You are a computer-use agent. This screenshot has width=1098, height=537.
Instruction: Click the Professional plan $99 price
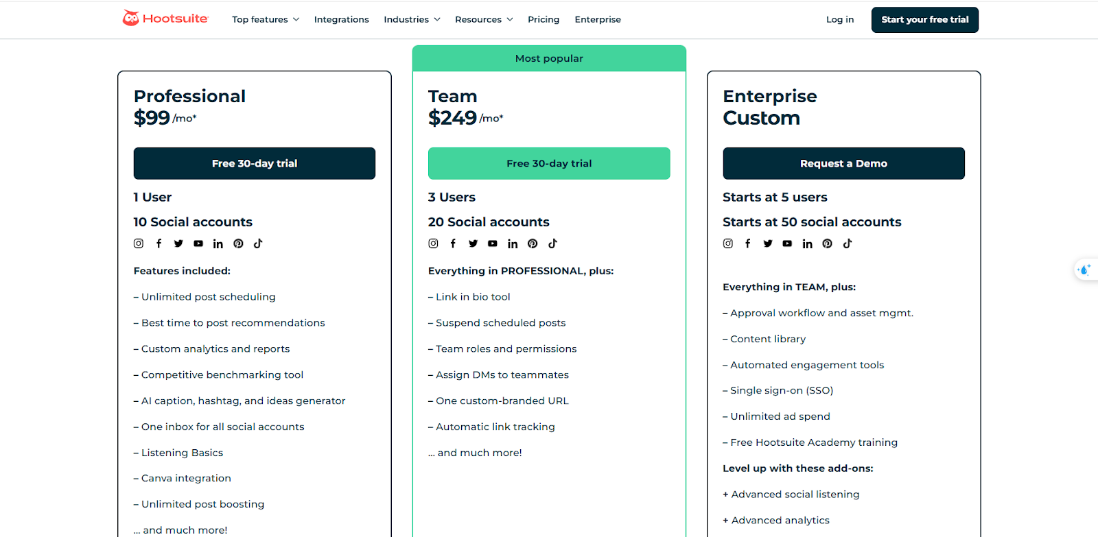tap(152, 118)
